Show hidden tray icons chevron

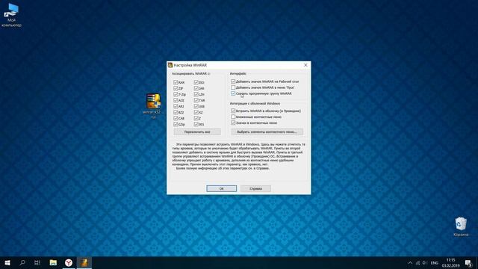pyautogui.click(x=410, y=263)
